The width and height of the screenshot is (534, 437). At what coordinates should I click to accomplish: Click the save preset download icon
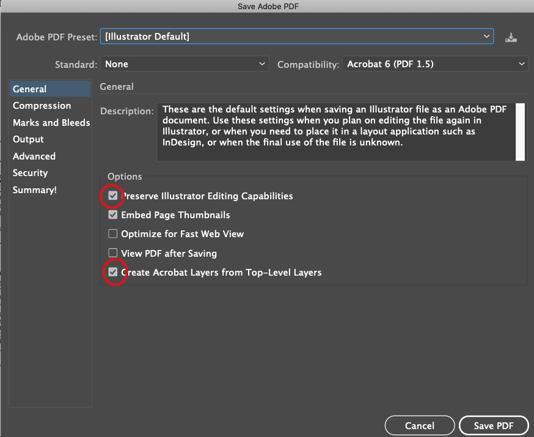[511, 37]
